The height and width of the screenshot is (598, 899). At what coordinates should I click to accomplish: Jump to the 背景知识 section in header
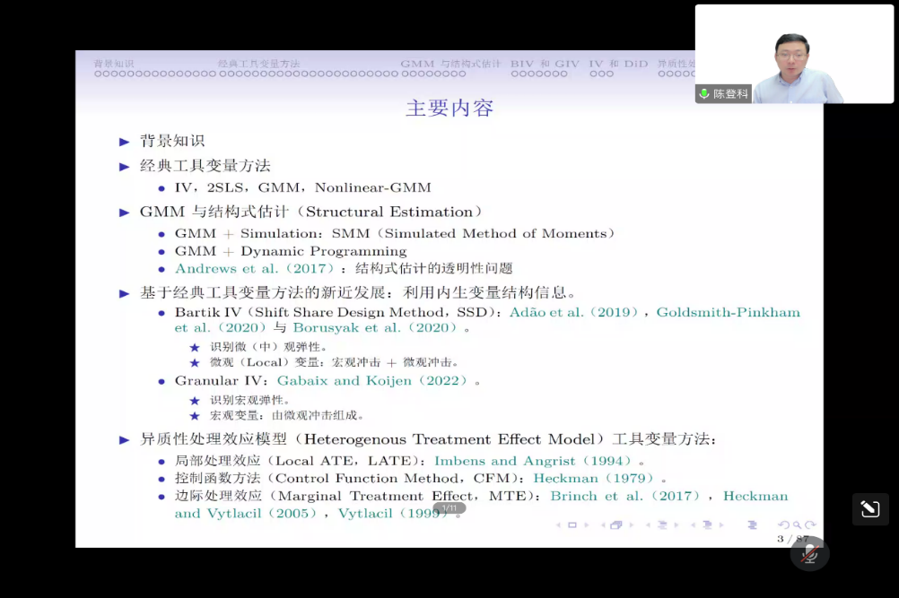point(114,64)
